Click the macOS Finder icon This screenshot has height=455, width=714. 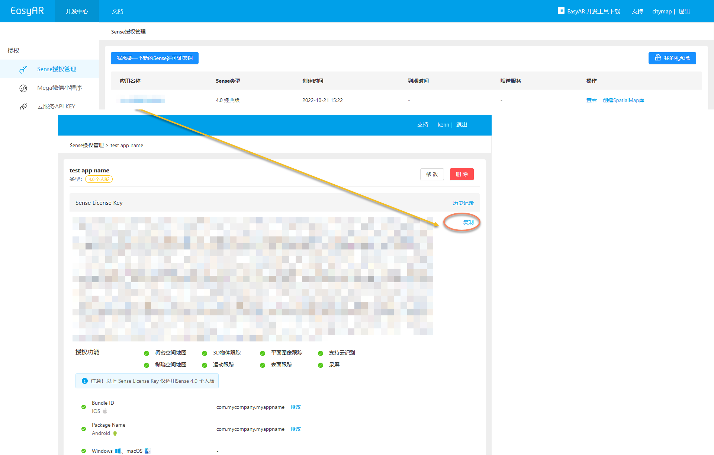[x=147, y=451]
